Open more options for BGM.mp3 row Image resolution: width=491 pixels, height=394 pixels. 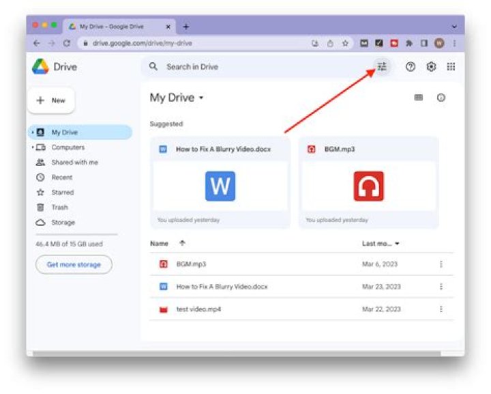pos(441,264)
